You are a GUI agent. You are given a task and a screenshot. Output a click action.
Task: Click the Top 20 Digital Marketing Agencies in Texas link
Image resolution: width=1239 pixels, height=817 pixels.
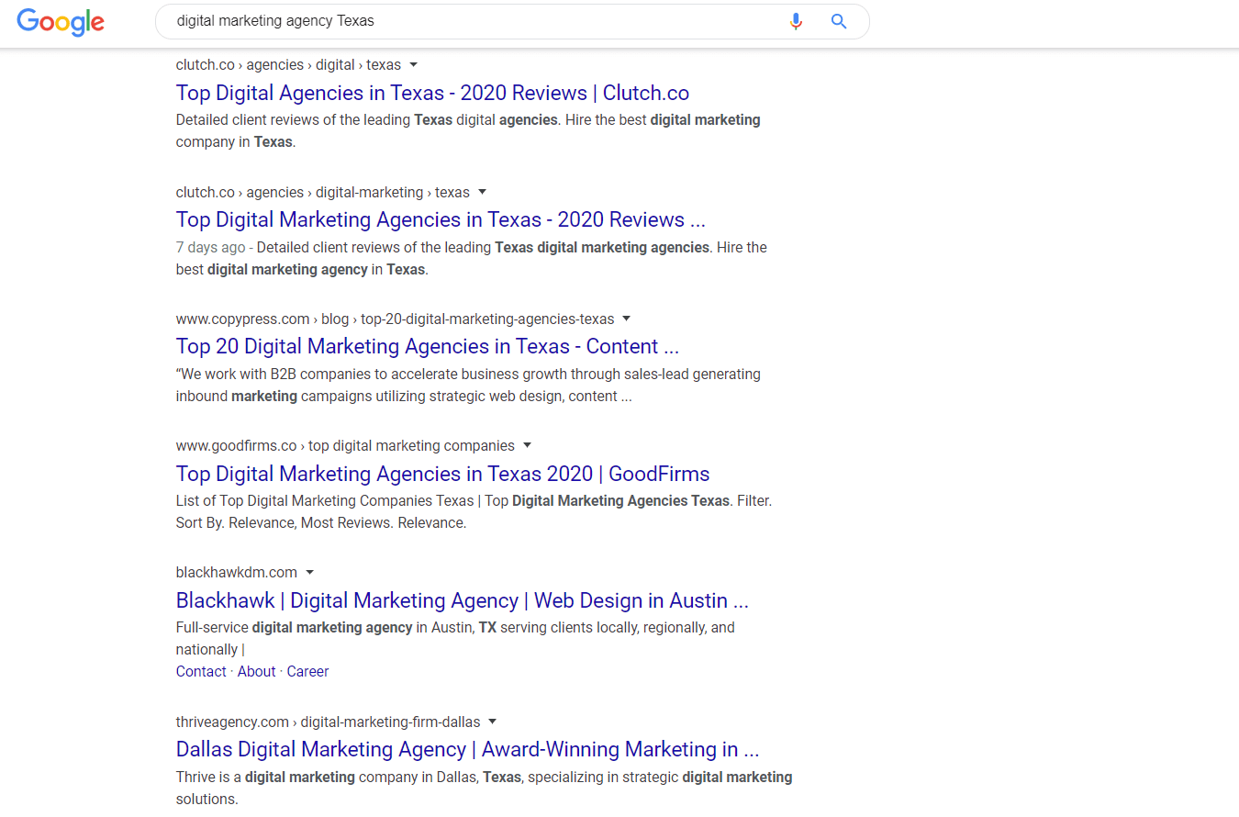pos(428,346)
